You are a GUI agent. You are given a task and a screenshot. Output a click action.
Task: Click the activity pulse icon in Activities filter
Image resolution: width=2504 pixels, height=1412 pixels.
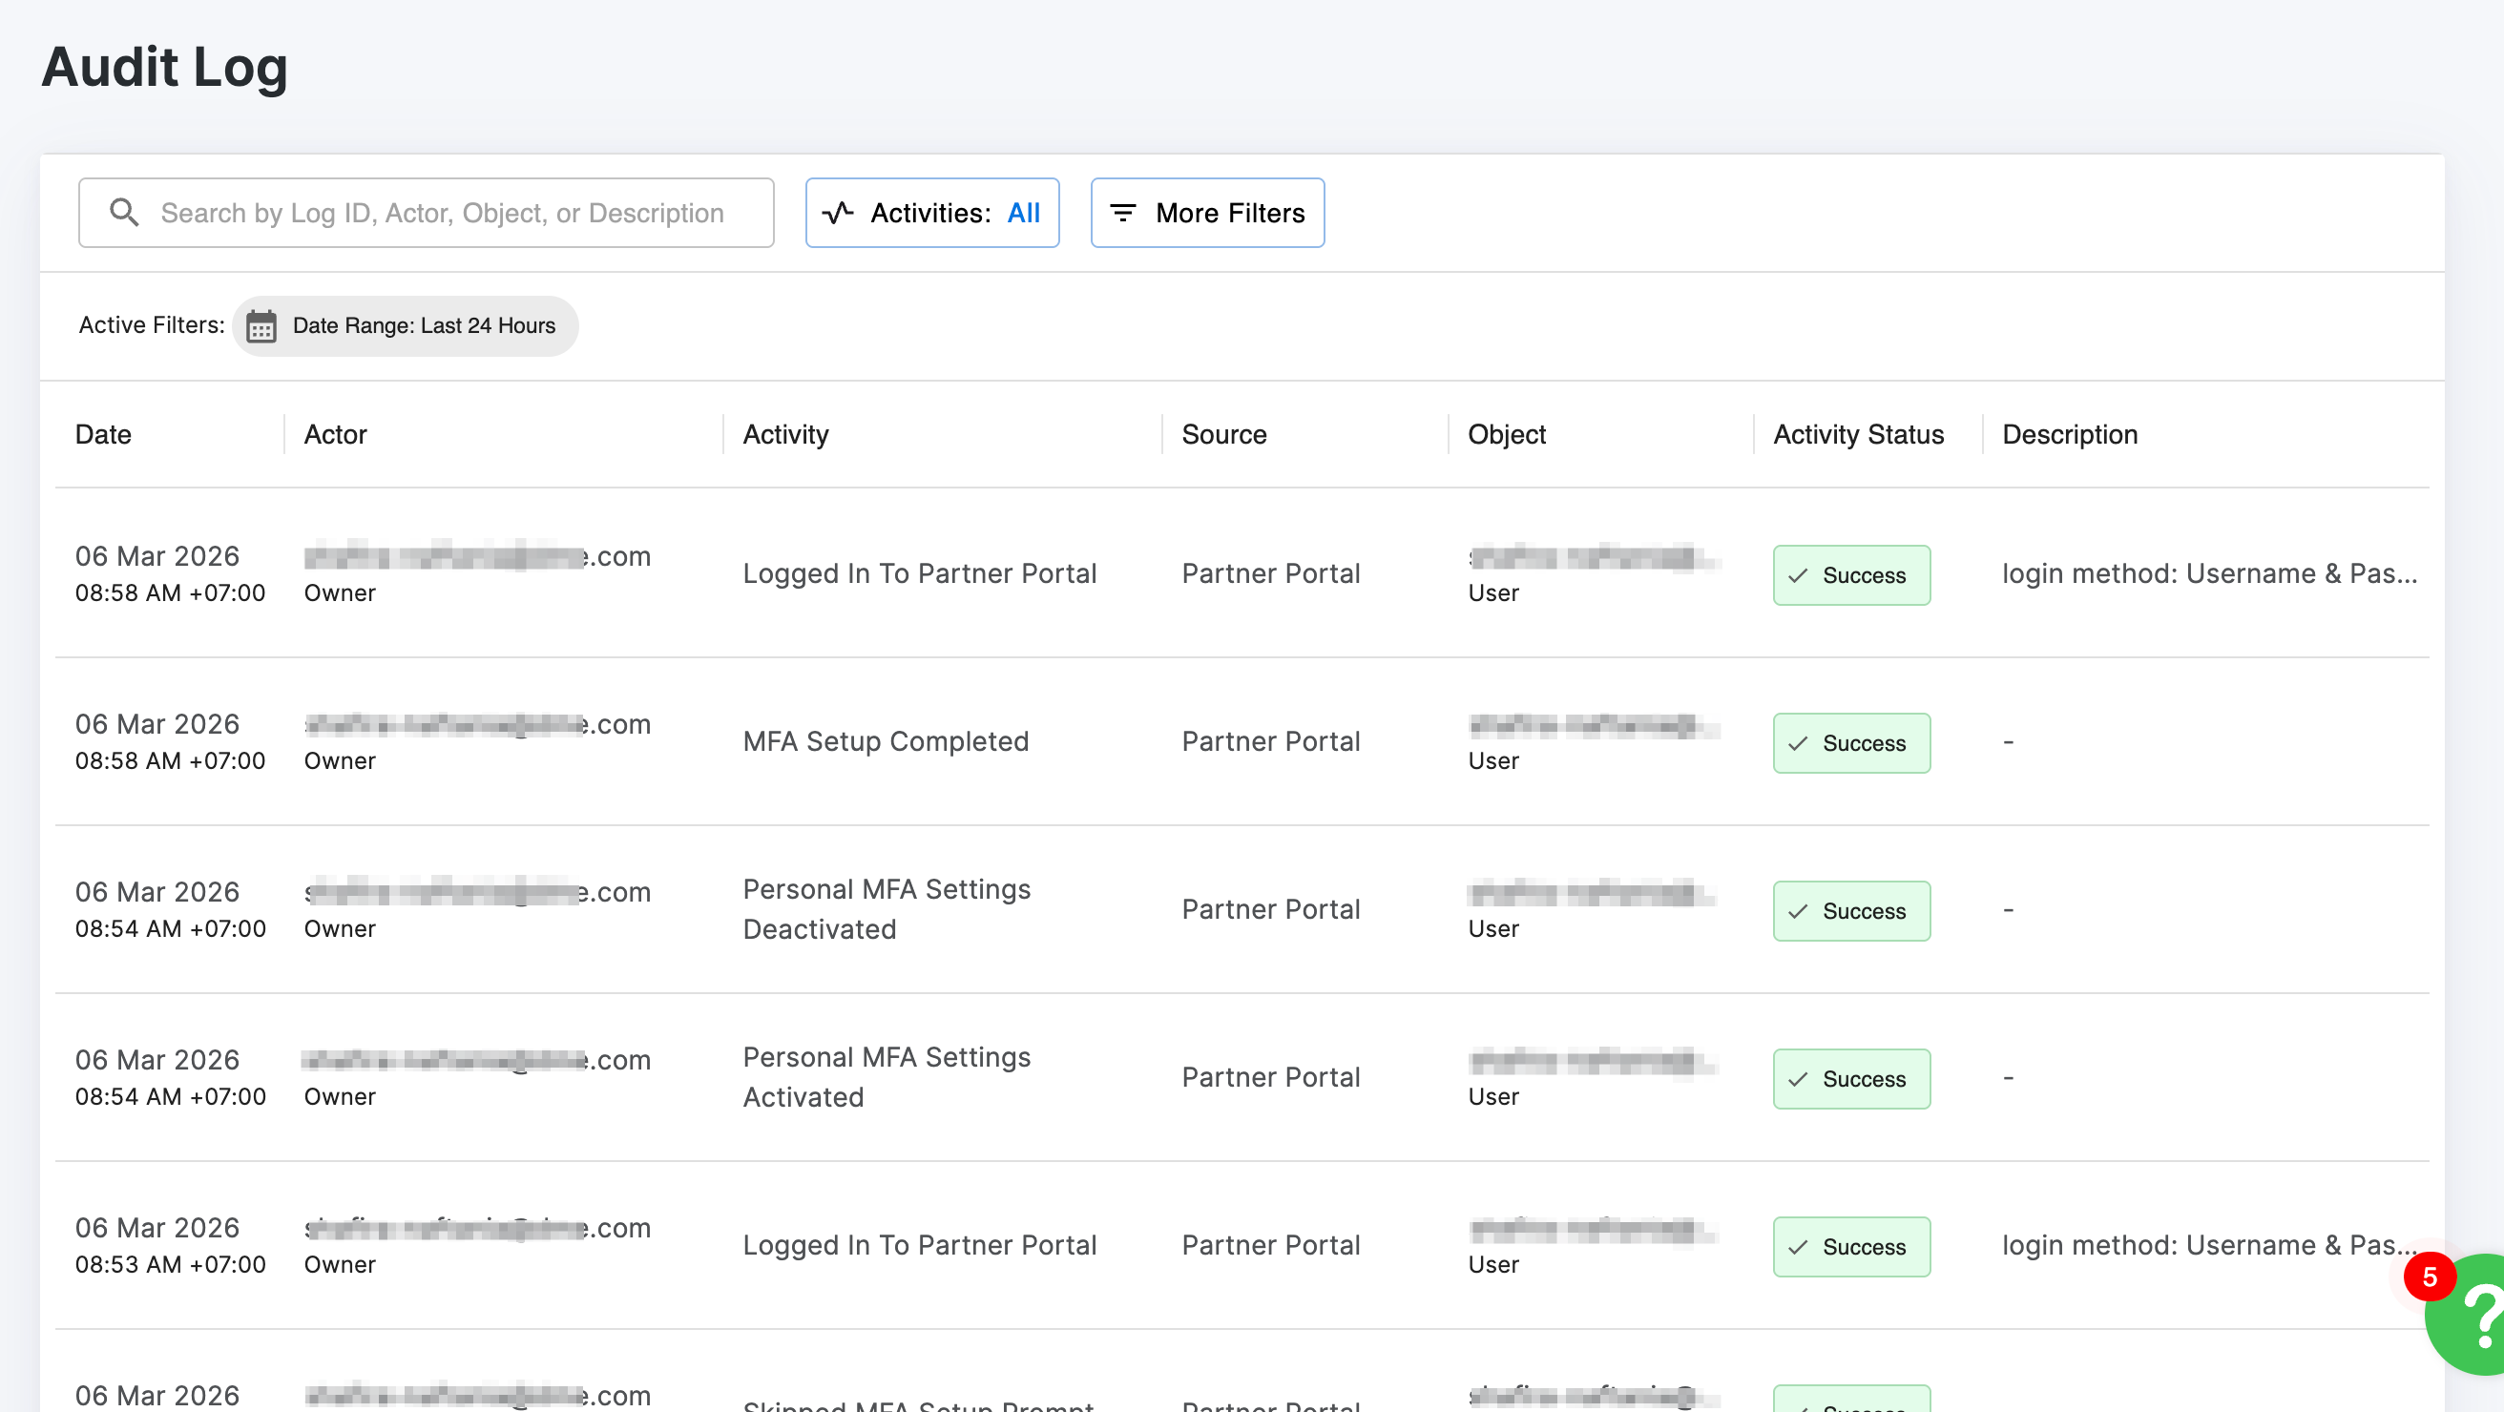[x=838, y=212]
